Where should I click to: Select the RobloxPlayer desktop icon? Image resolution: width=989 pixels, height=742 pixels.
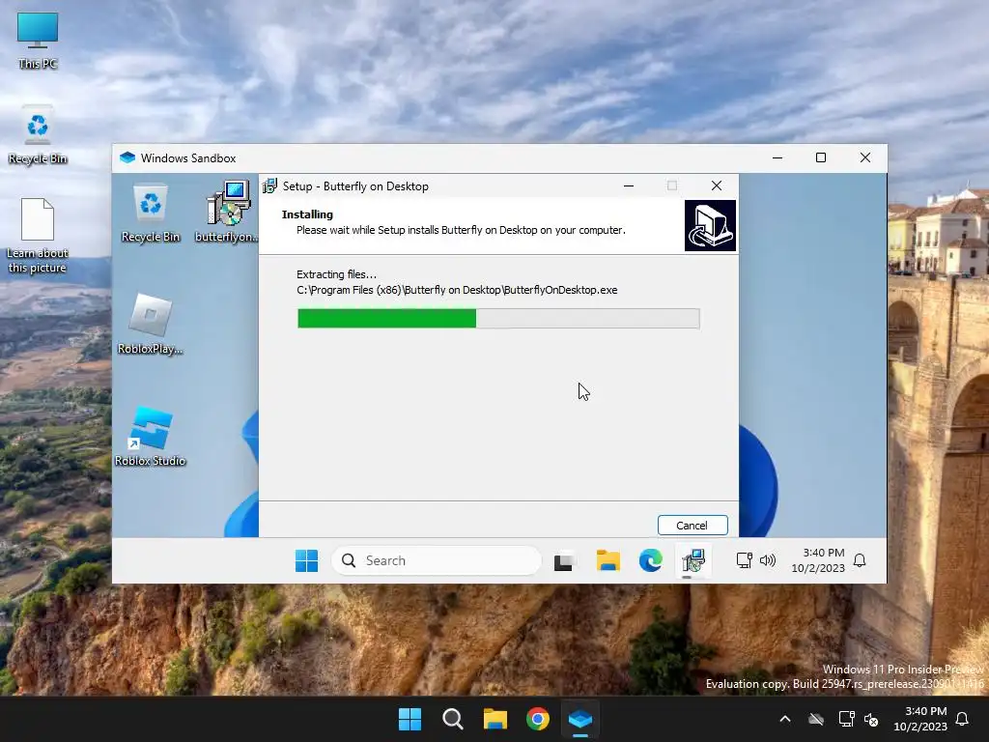click(150, 325)
